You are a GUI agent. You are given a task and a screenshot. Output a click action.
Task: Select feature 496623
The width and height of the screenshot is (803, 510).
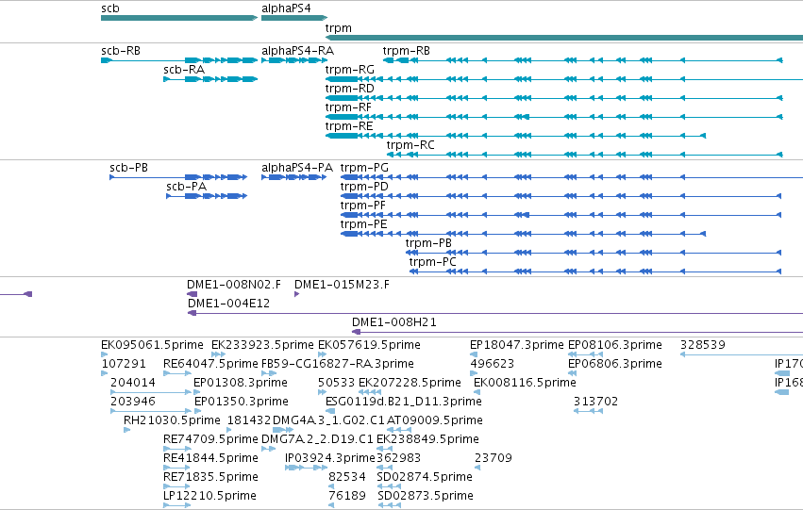474,373
